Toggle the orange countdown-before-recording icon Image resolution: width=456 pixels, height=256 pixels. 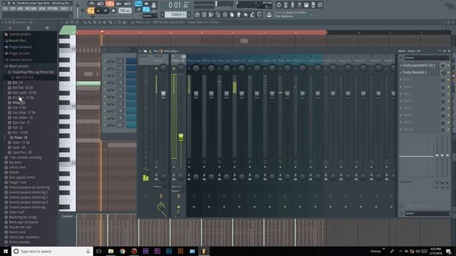pos(110,4)
